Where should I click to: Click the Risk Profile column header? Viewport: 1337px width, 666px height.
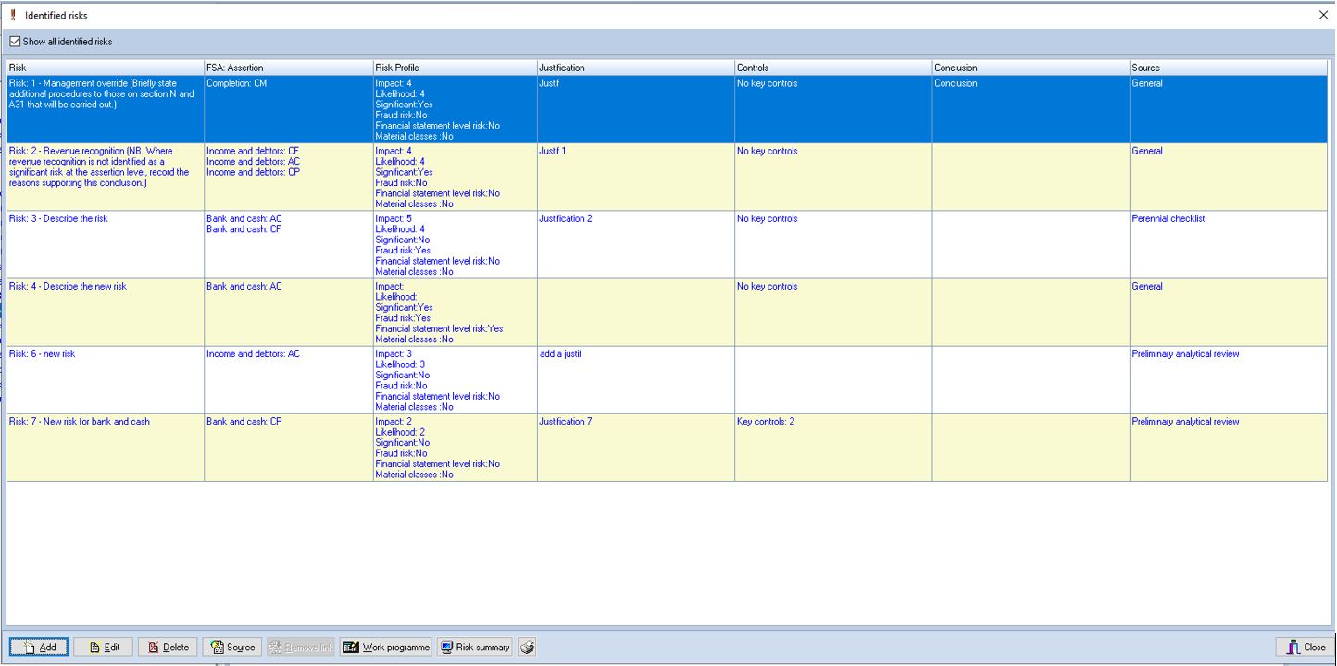[455, 68]
